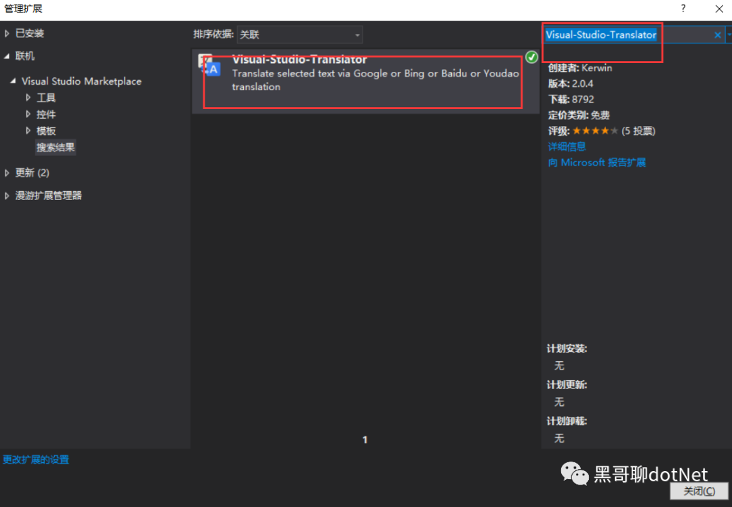732x507 pixels.
Task: Click the star rating
Action: (x=595, y=131)
